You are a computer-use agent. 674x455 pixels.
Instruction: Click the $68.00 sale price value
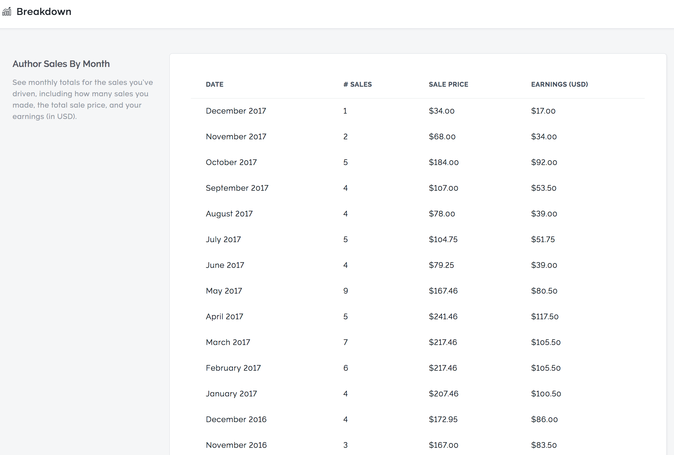coord(442,137)
